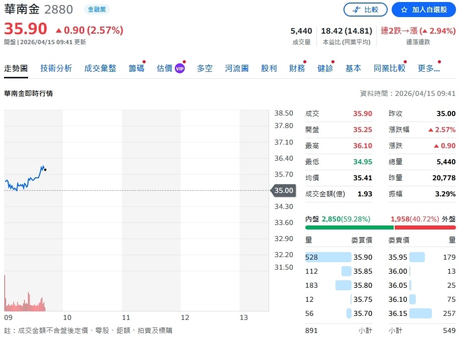This screenshot has height=342, width=462.
Task: Click the red notification dot on 籌碼 tab
Action: click(144, 62)
